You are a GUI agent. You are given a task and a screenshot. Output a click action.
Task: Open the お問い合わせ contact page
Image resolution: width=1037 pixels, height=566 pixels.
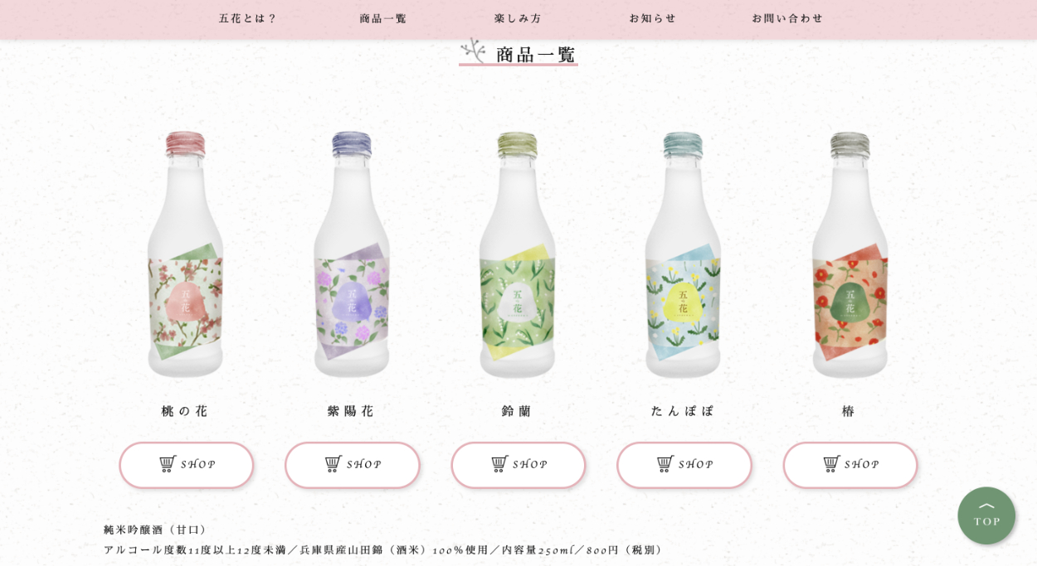click(x=787, y=18)
